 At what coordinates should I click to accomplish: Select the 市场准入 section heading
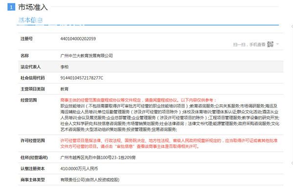[33, 7]
